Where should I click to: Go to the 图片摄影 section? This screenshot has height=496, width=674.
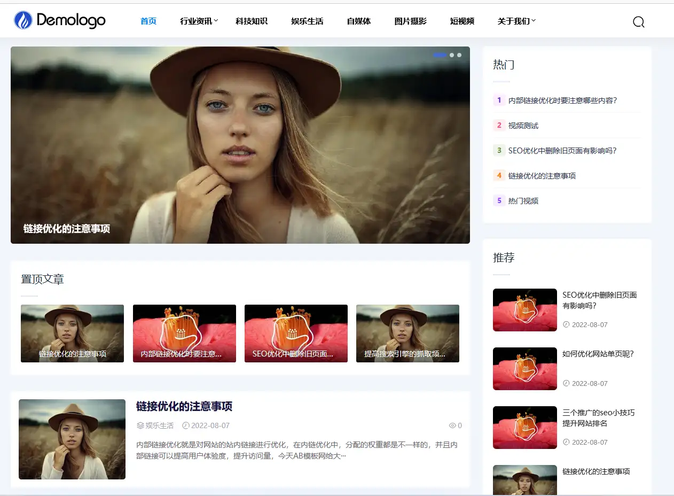tap(410, 21)
